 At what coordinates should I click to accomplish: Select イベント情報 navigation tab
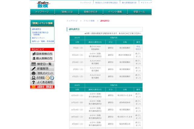[115, 12]
